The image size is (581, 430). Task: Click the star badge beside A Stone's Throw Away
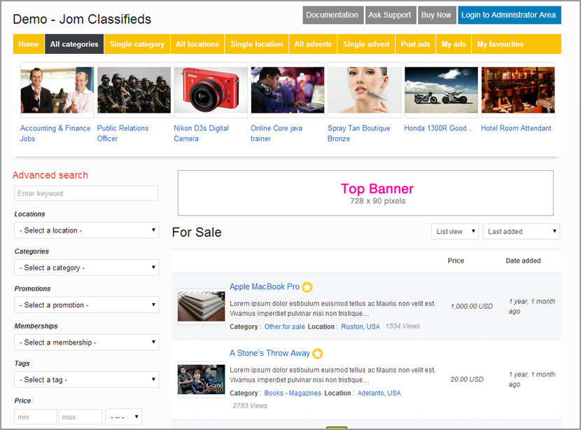[x=318, y=354]
